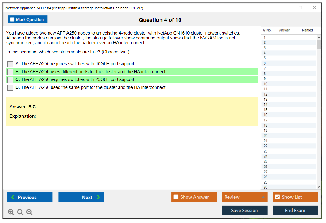Expand the Review dropdown menu
326x223 pixels.
tap(245, 197)
